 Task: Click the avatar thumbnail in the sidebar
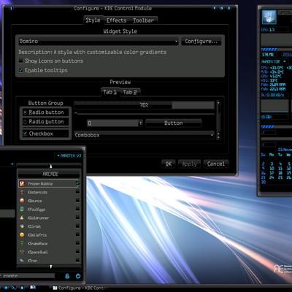pos(269,17)
